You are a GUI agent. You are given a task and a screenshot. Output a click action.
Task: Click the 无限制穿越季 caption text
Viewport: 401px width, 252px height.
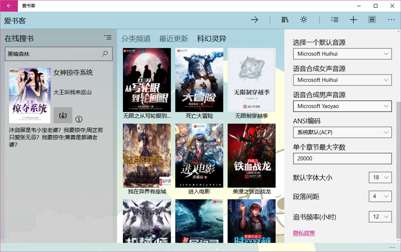coord(252,116)
